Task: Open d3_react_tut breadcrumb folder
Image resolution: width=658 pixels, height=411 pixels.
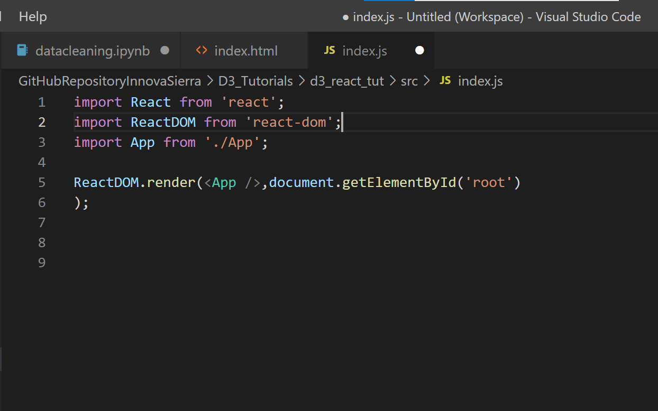Action: (347, 81)
